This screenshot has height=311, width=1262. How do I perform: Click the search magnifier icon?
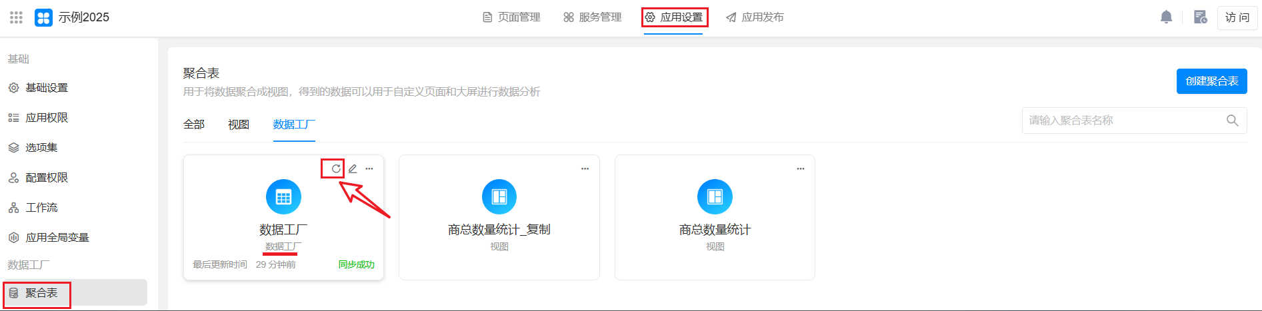pos(1232,121)
